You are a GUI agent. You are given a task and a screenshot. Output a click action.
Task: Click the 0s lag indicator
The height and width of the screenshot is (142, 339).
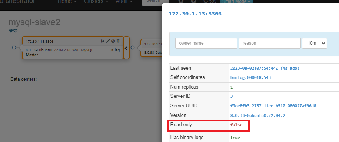coord(114,50)
